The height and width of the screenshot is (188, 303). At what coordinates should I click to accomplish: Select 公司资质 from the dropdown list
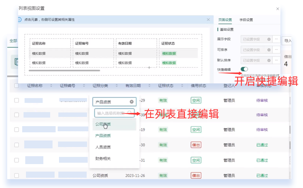click(103, 124)
